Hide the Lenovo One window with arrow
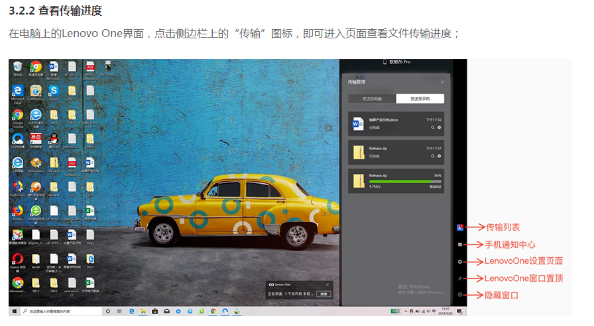 [x=460, y=295]
